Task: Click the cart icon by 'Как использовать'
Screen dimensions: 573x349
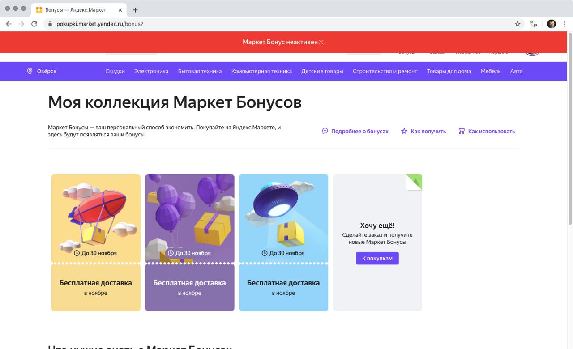Action: 462,131
